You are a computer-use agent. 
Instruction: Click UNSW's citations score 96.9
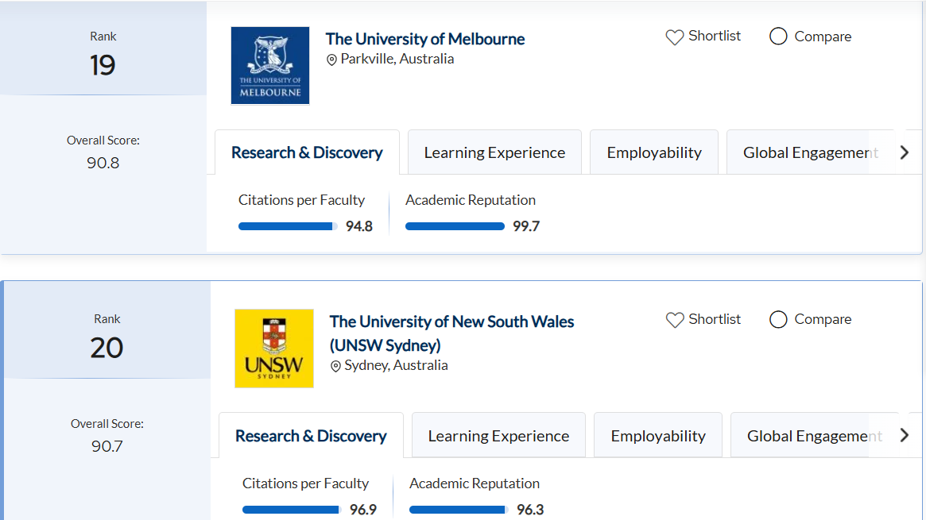[x=363, y=510]
